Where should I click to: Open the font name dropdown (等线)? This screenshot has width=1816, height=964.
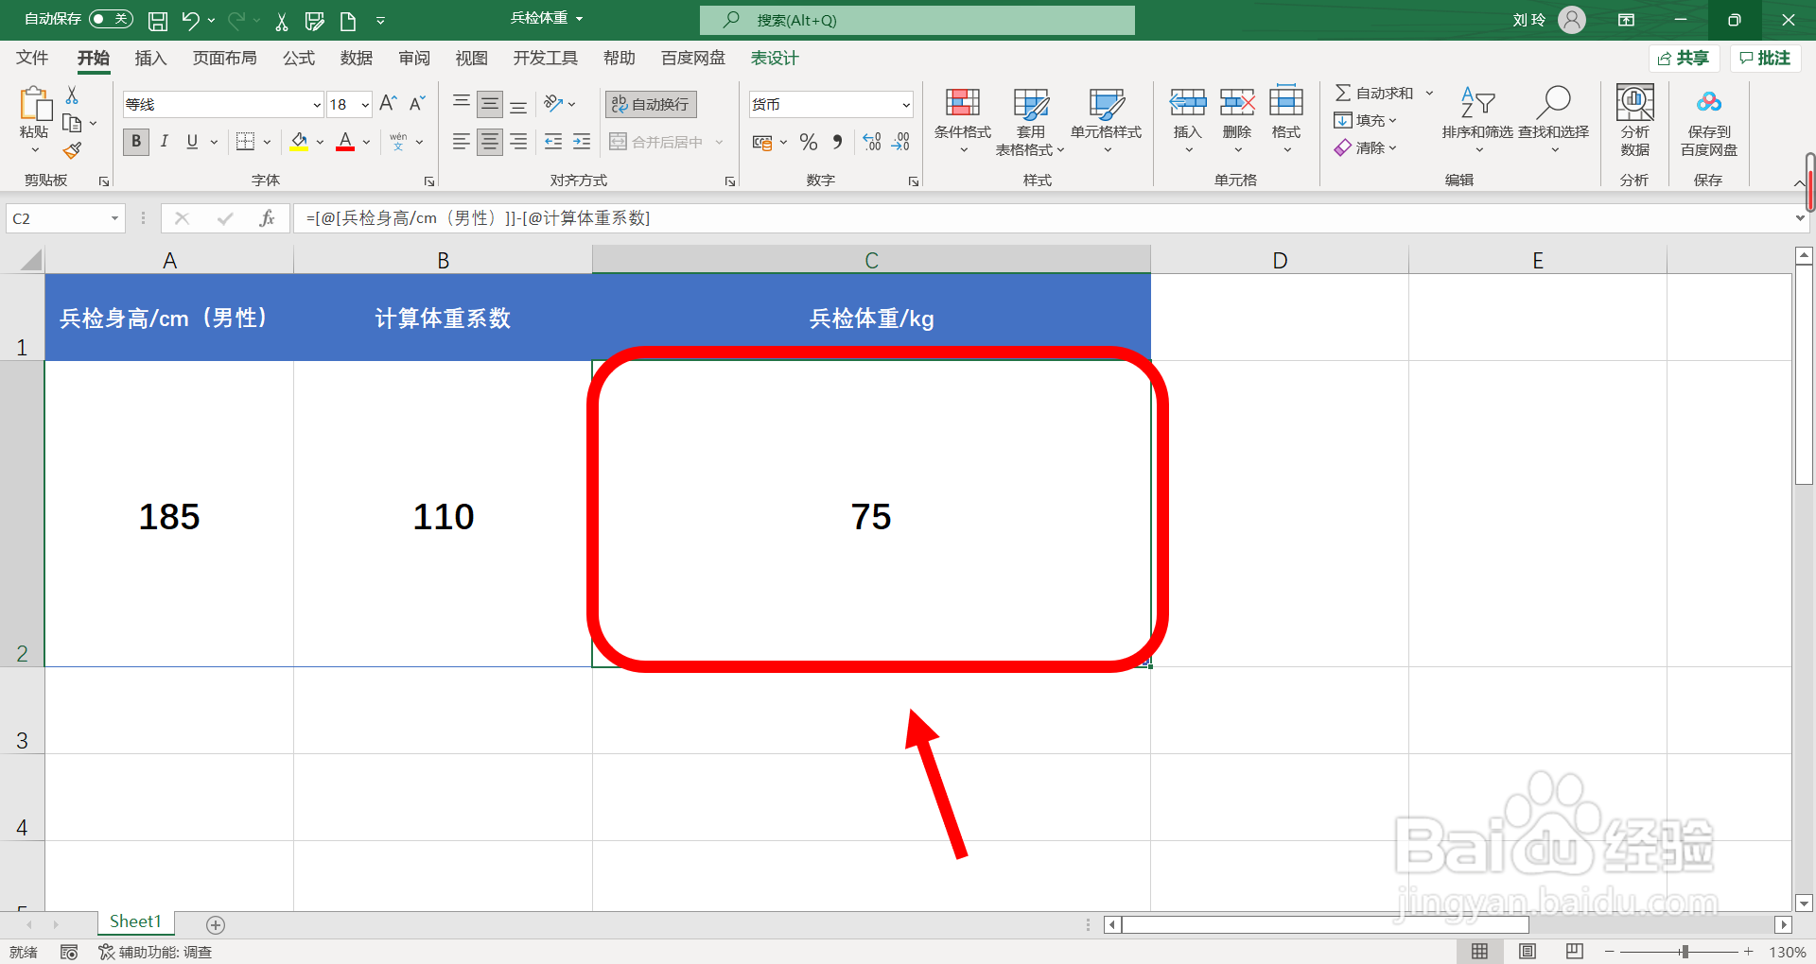point(317,105)
